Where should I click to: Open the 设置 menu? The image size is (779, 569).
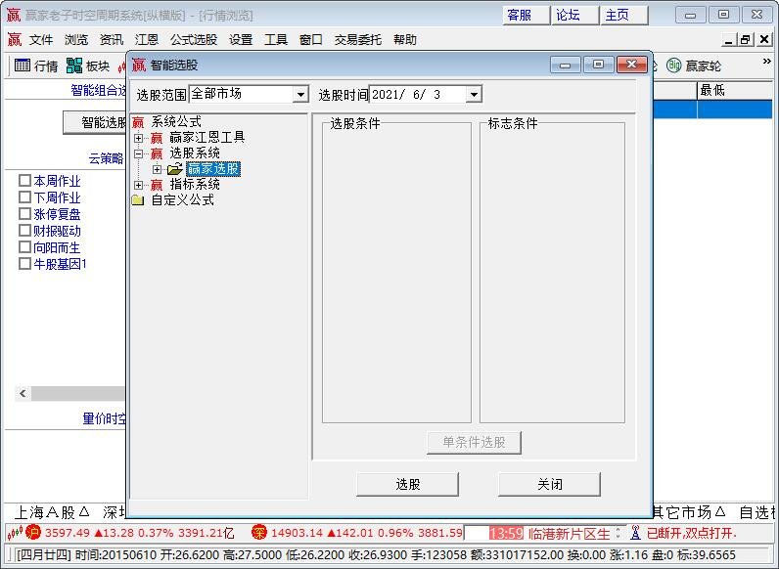tap(241, 40)
